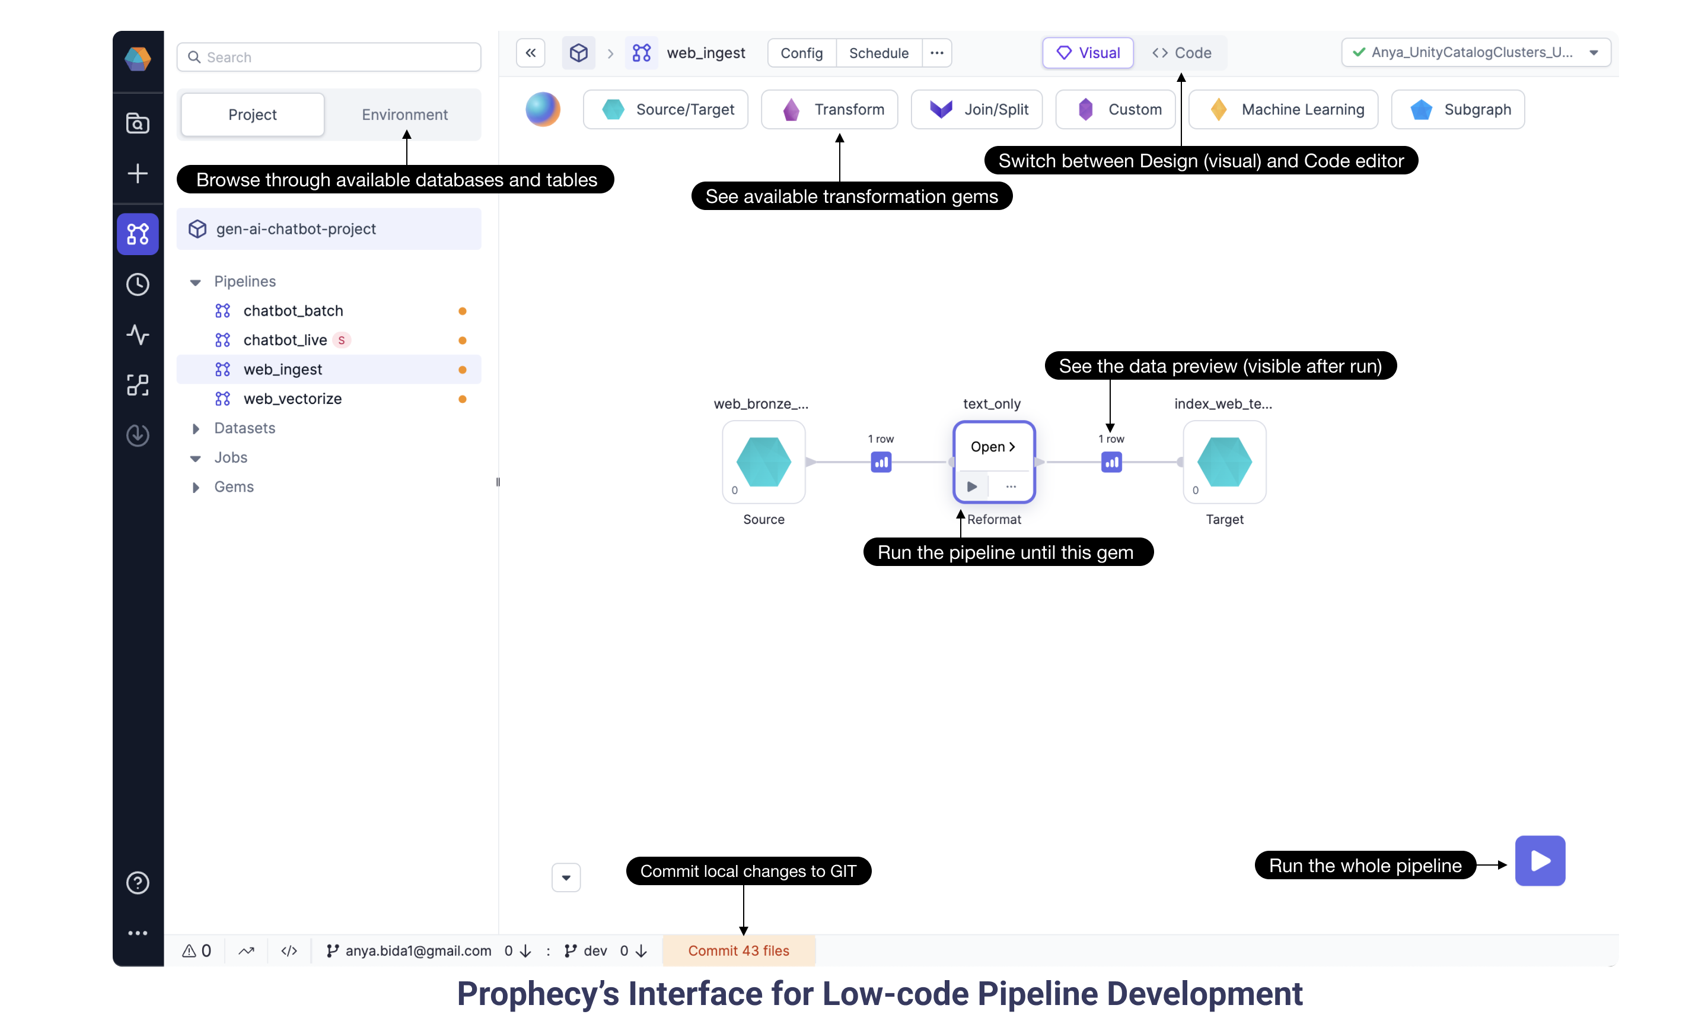Image resolution: width=1708 pixels, height=1024 pixels.
Task: Open the Reformat gem
Action: 992,445
